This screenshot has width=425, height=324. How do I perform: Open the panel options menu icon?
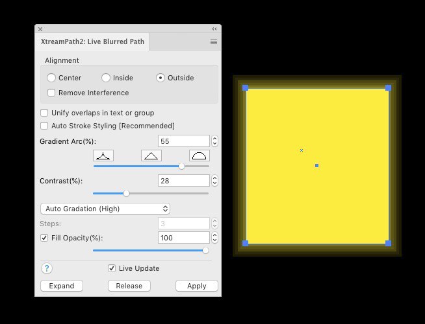click(x=214, y=41)
